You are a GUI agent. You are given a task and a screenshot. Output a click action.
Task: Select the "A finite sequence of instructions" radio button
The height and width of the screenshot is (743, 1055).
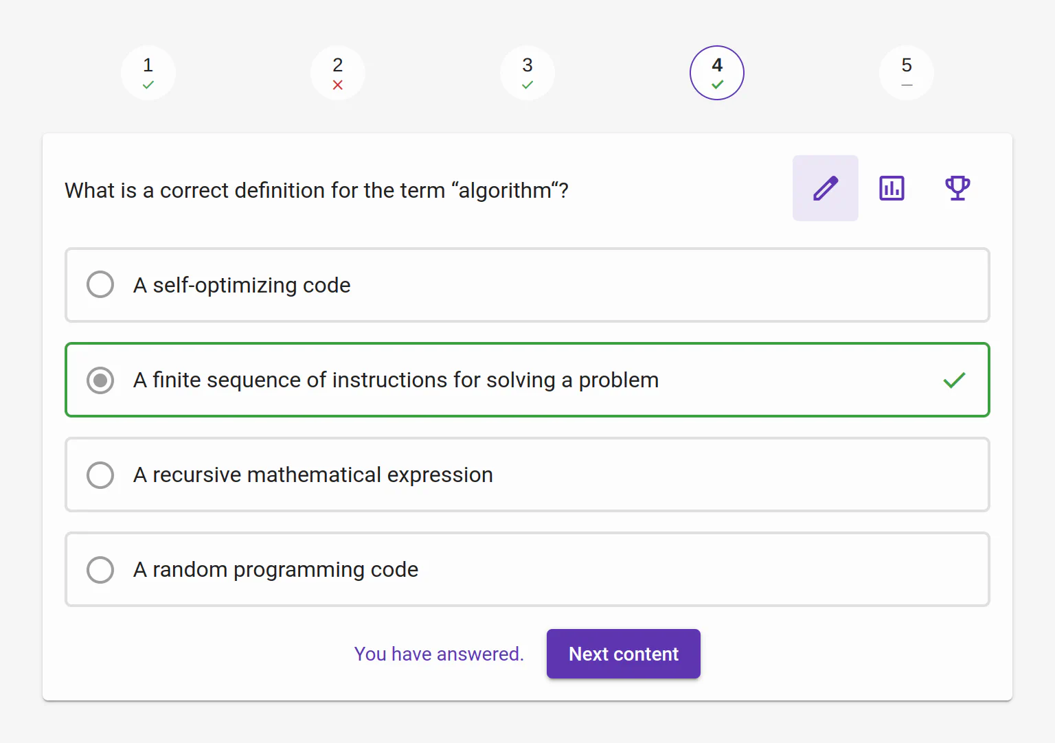pos(100,380)
